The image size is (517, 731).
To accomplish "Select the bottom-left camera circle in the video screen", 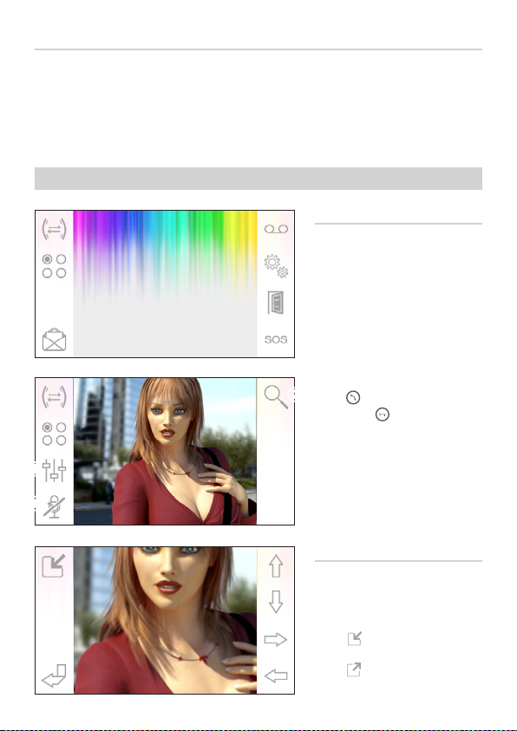I will click(47, 441).
